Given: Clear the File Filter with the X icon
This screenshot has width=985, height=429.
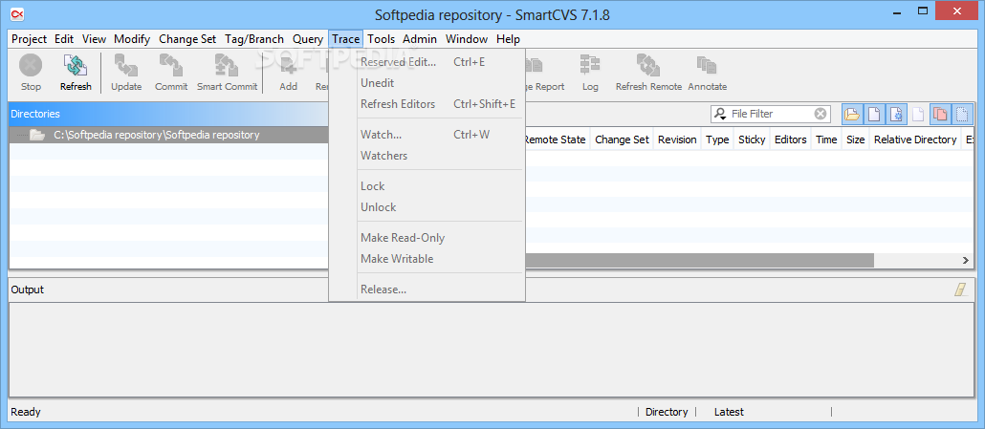Looking at the screenshot, I should 820,114.
